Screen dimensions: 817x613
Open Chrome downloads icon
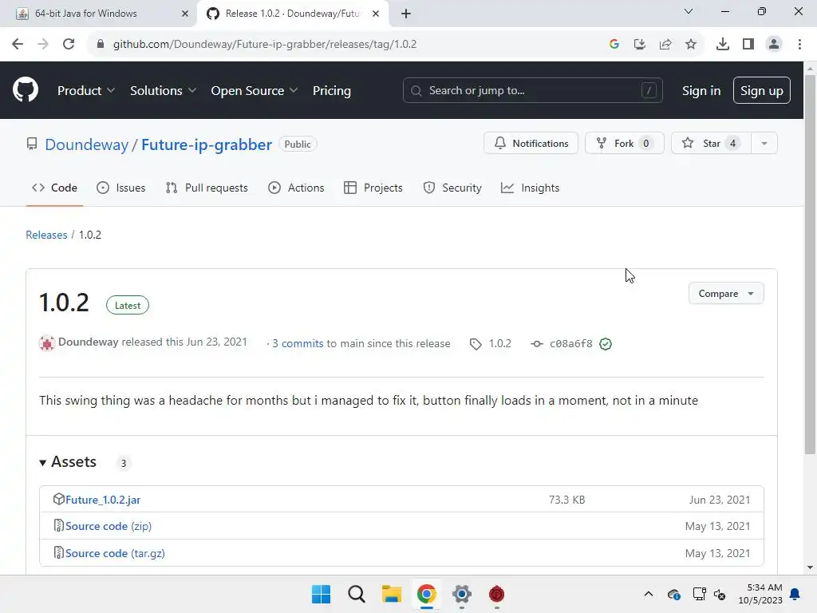pyautogui.click(x=722, y=45)
